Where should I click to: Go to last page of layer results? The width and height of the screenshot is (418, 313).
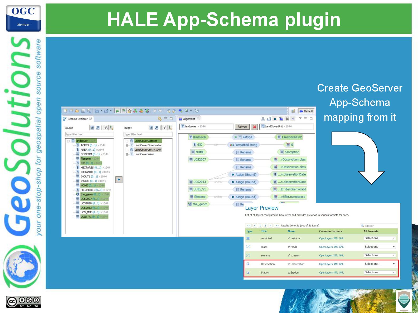[x=276, y=225]
